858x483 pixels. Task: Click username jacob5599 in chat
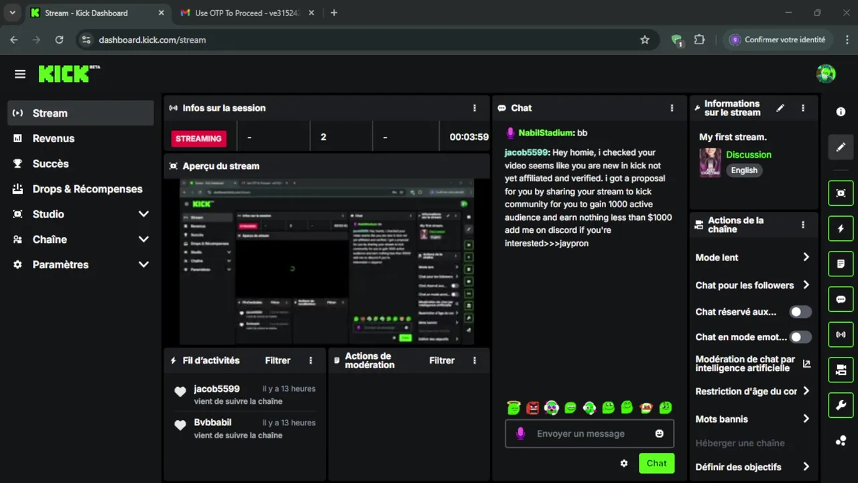[x=526, y=152]
